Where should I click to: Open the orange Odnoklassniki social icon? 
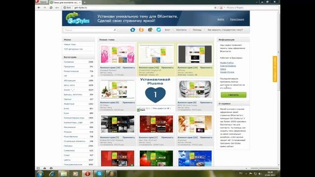[141, 30]
